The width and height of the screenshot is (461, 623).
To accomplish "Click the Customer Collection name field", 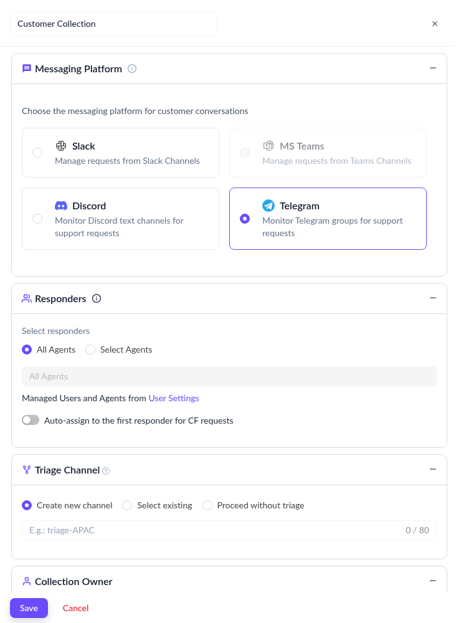I will tap(113, 24).
